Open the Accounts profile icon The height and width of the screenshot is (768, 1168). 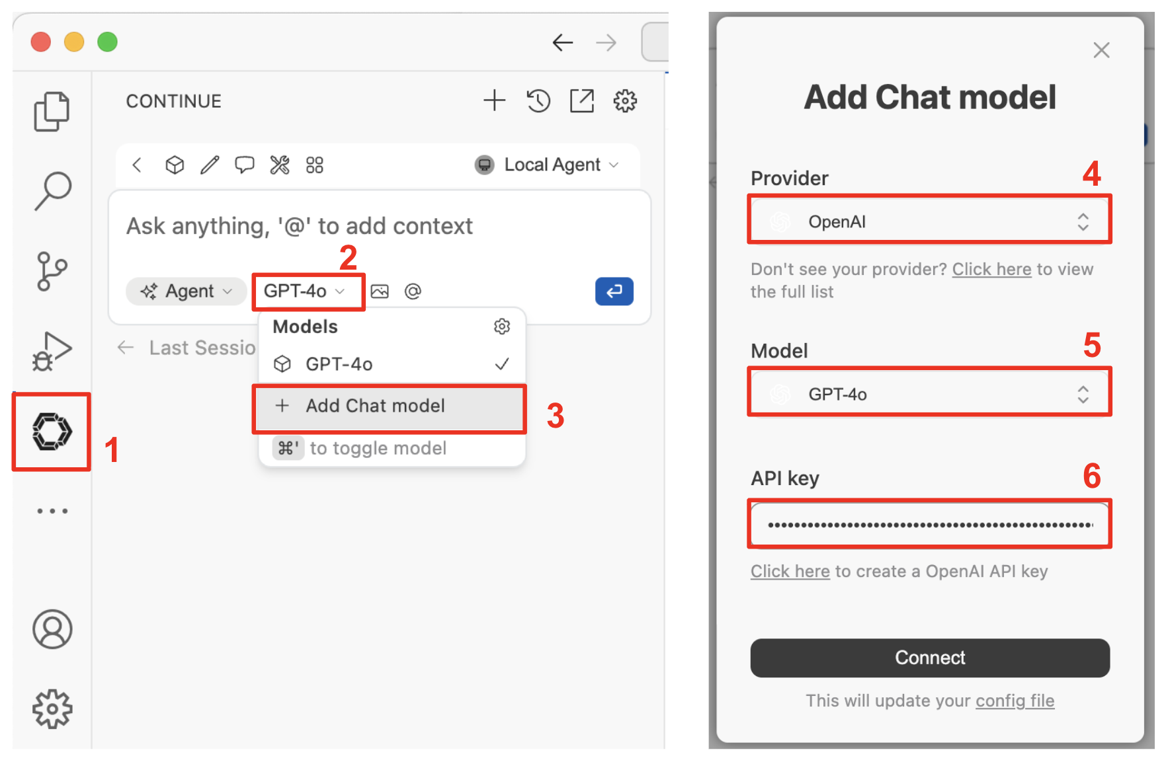pyautogui.click(x=52, y=629)
